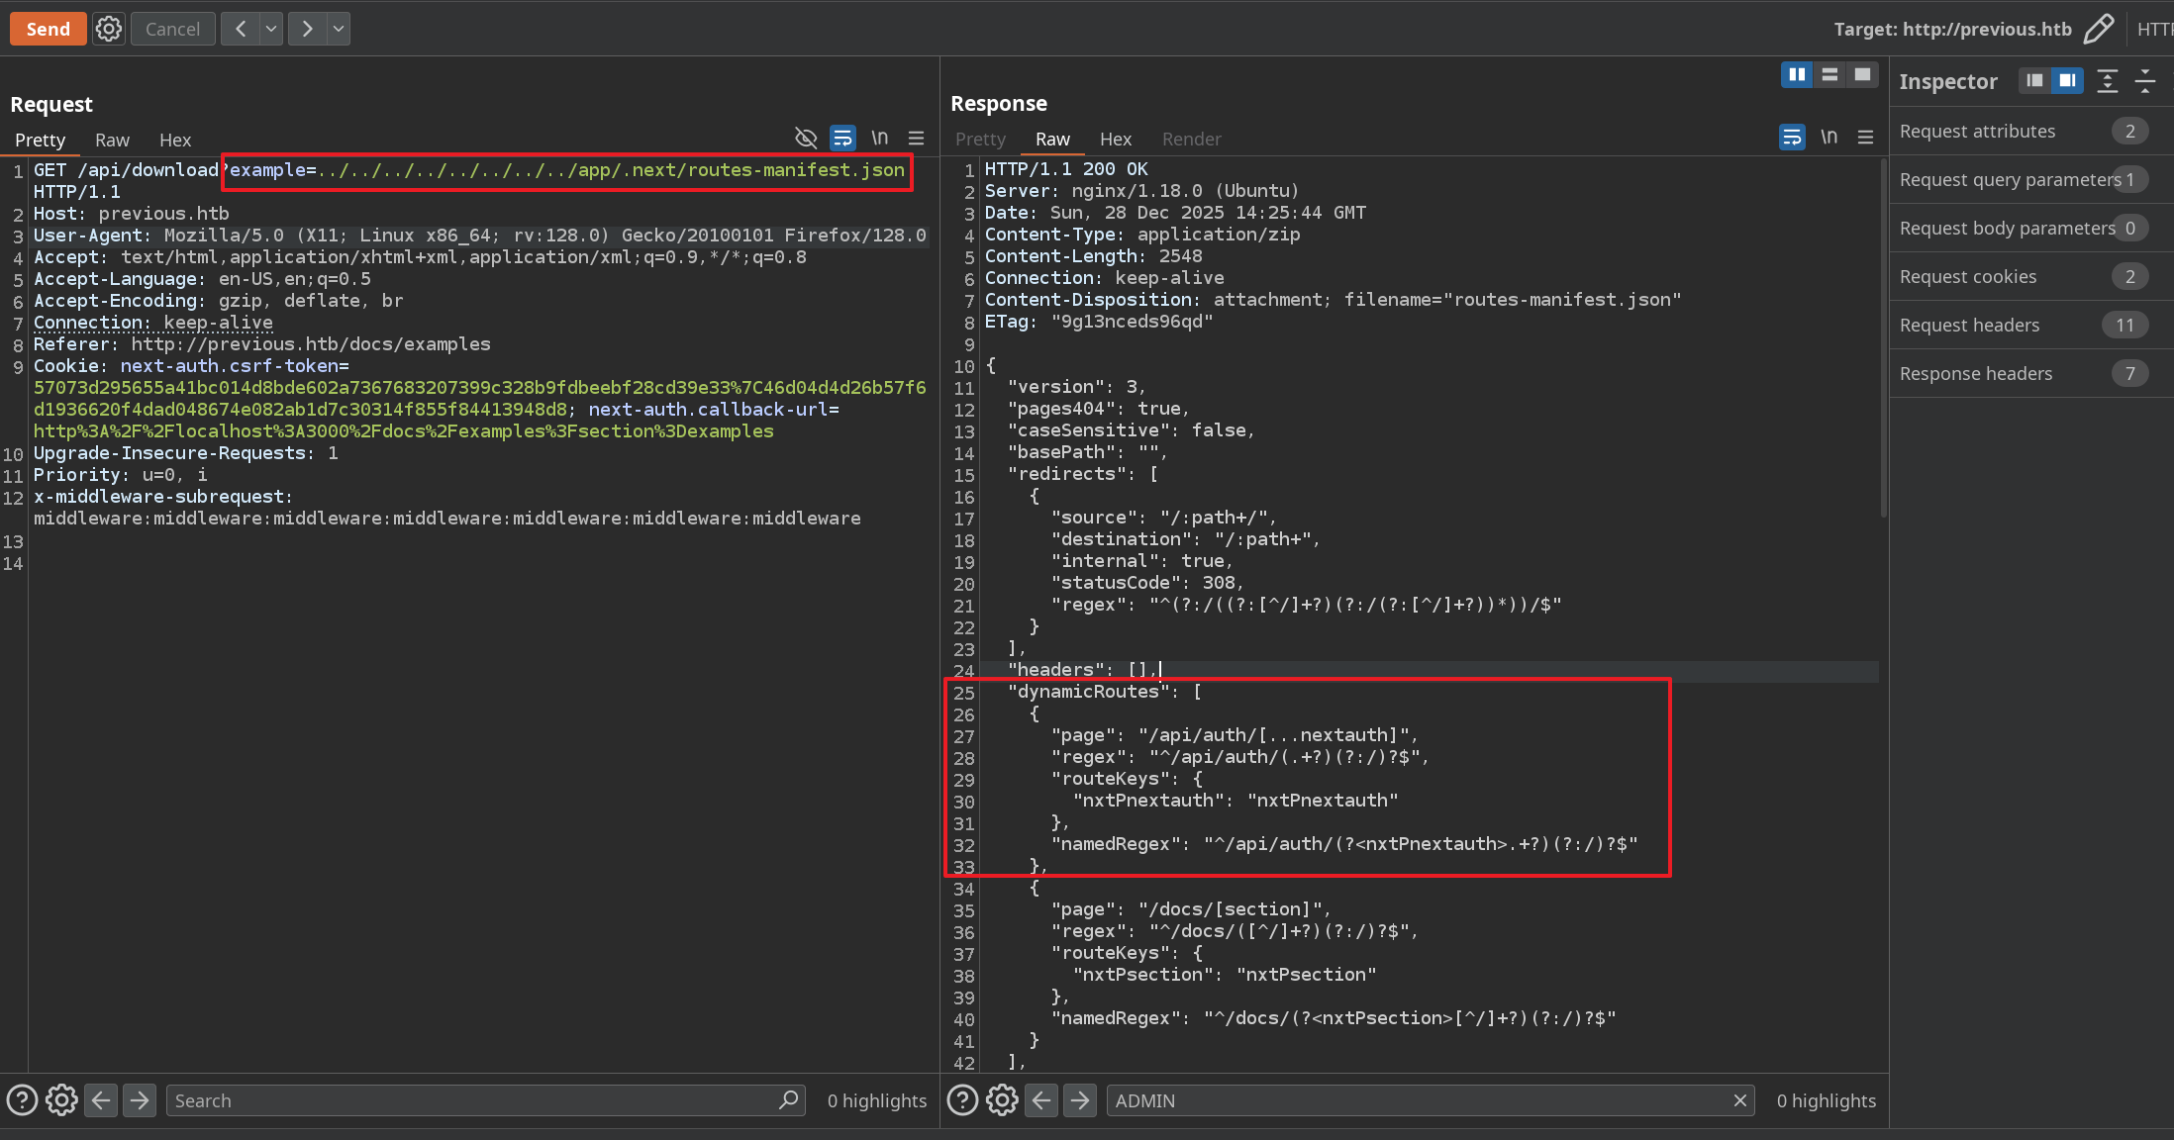2174x1140 pixels.
Task: Click the Cancel button
Action: tap(172, 29)
